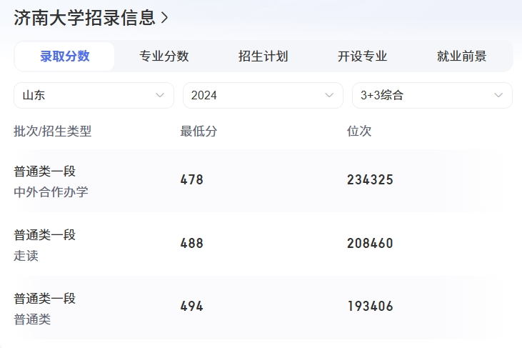
Task: Open the 山东 province dropdown
Action: click(x=94, y=95)
